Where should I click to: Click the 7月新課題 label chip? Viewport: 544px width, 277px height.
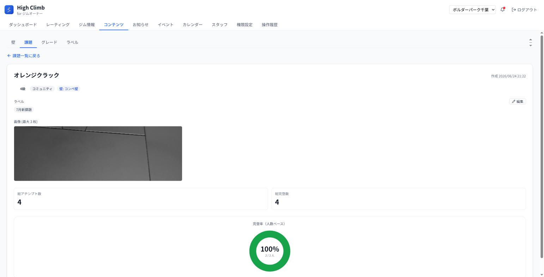pyautogui.click(x=24, y=110)
